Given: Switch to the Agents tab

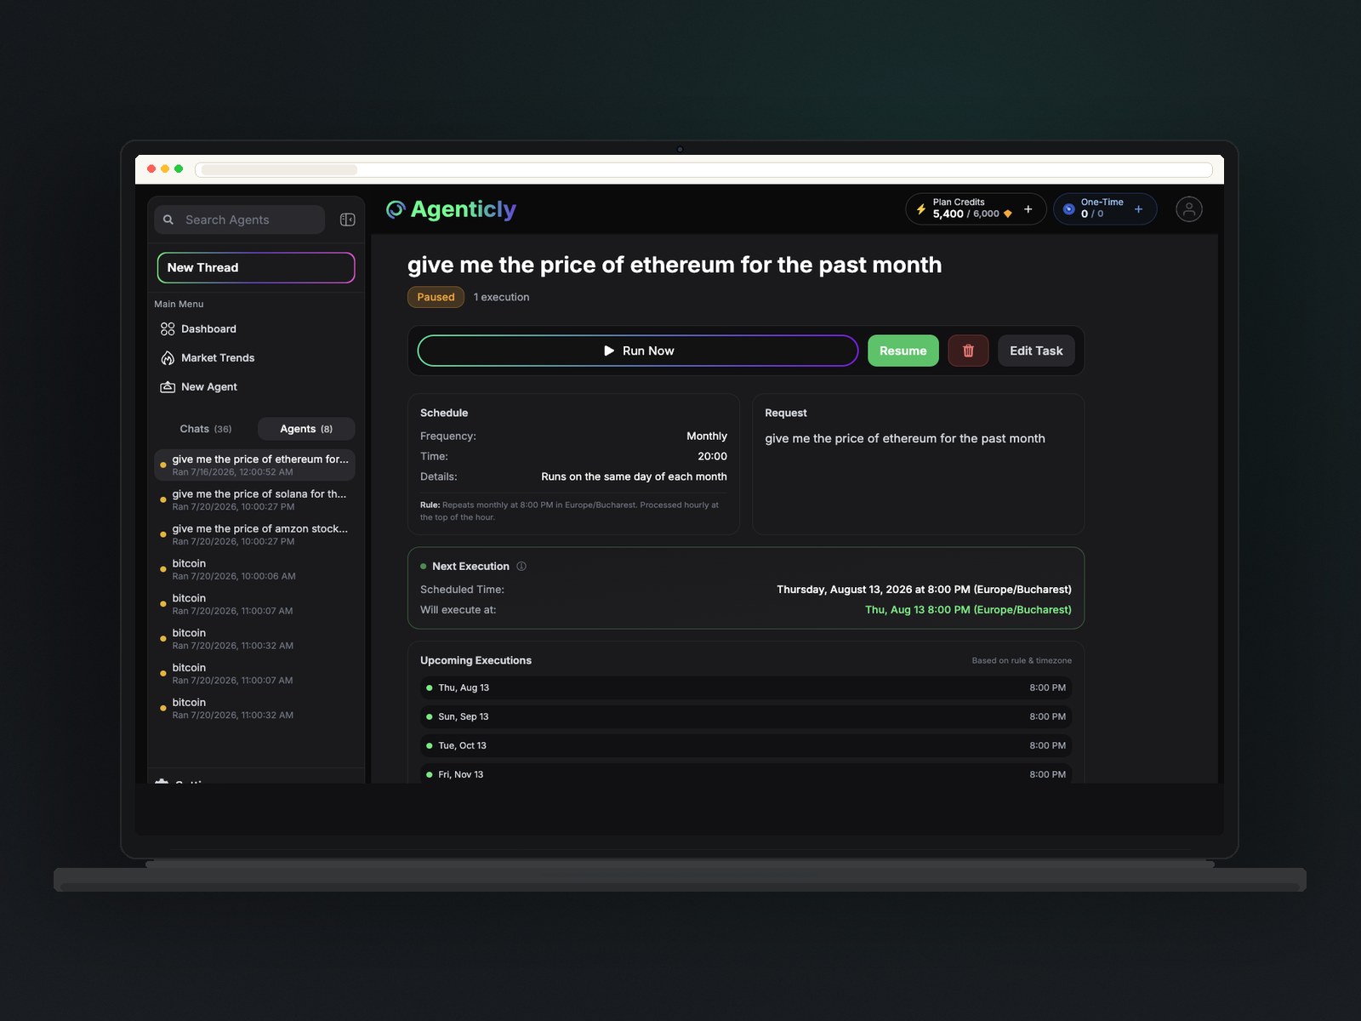Looking at the screenshot, I should [x=306, y=429].
